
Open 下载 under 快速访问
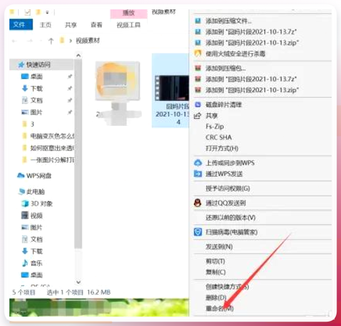[36, 88]
